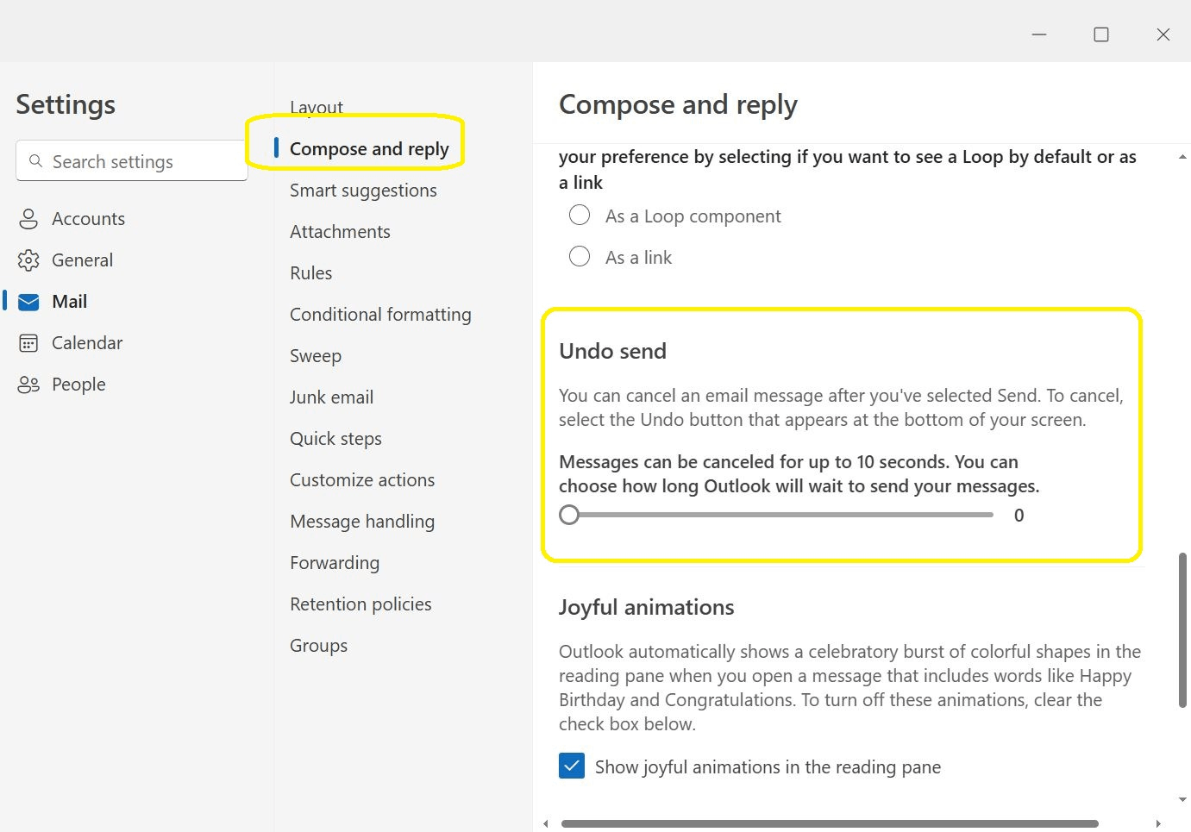Image resolution: width=1191 pixels, height=832 pixels.
Task: Uncheck 'Show joyful animations in the reading pane'
Action: pos(572,766)
